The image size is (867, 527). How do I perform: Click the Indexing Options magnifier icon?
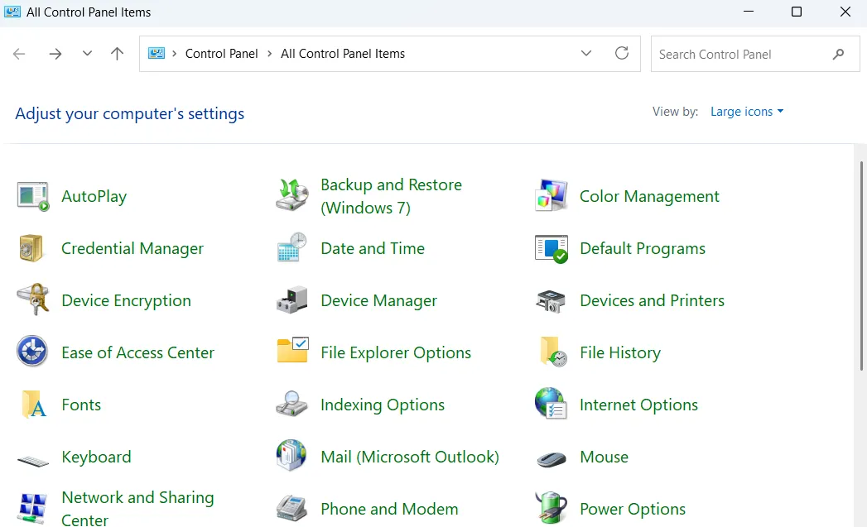coord(291,405)
